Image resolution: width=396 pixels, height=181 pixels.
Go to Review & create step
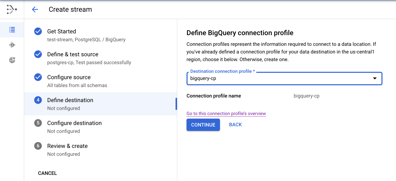click(x=67, y=146)
